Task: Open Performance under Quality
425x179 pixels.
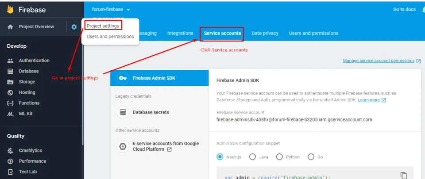Action: (32, 161)
